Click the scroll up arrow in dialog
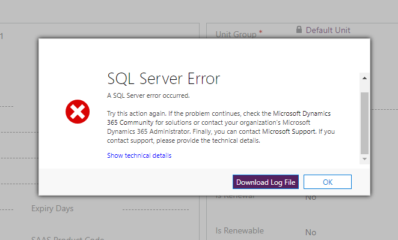Viewport: 398px width, 240px height. (364, 78)
